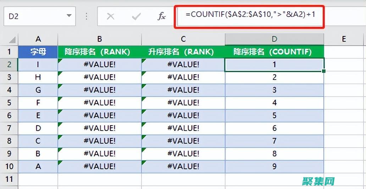This screenshot has width=366, height=189.
Task: Click the three-dot formula bar resize handle
Action: (x=86, y=16)
